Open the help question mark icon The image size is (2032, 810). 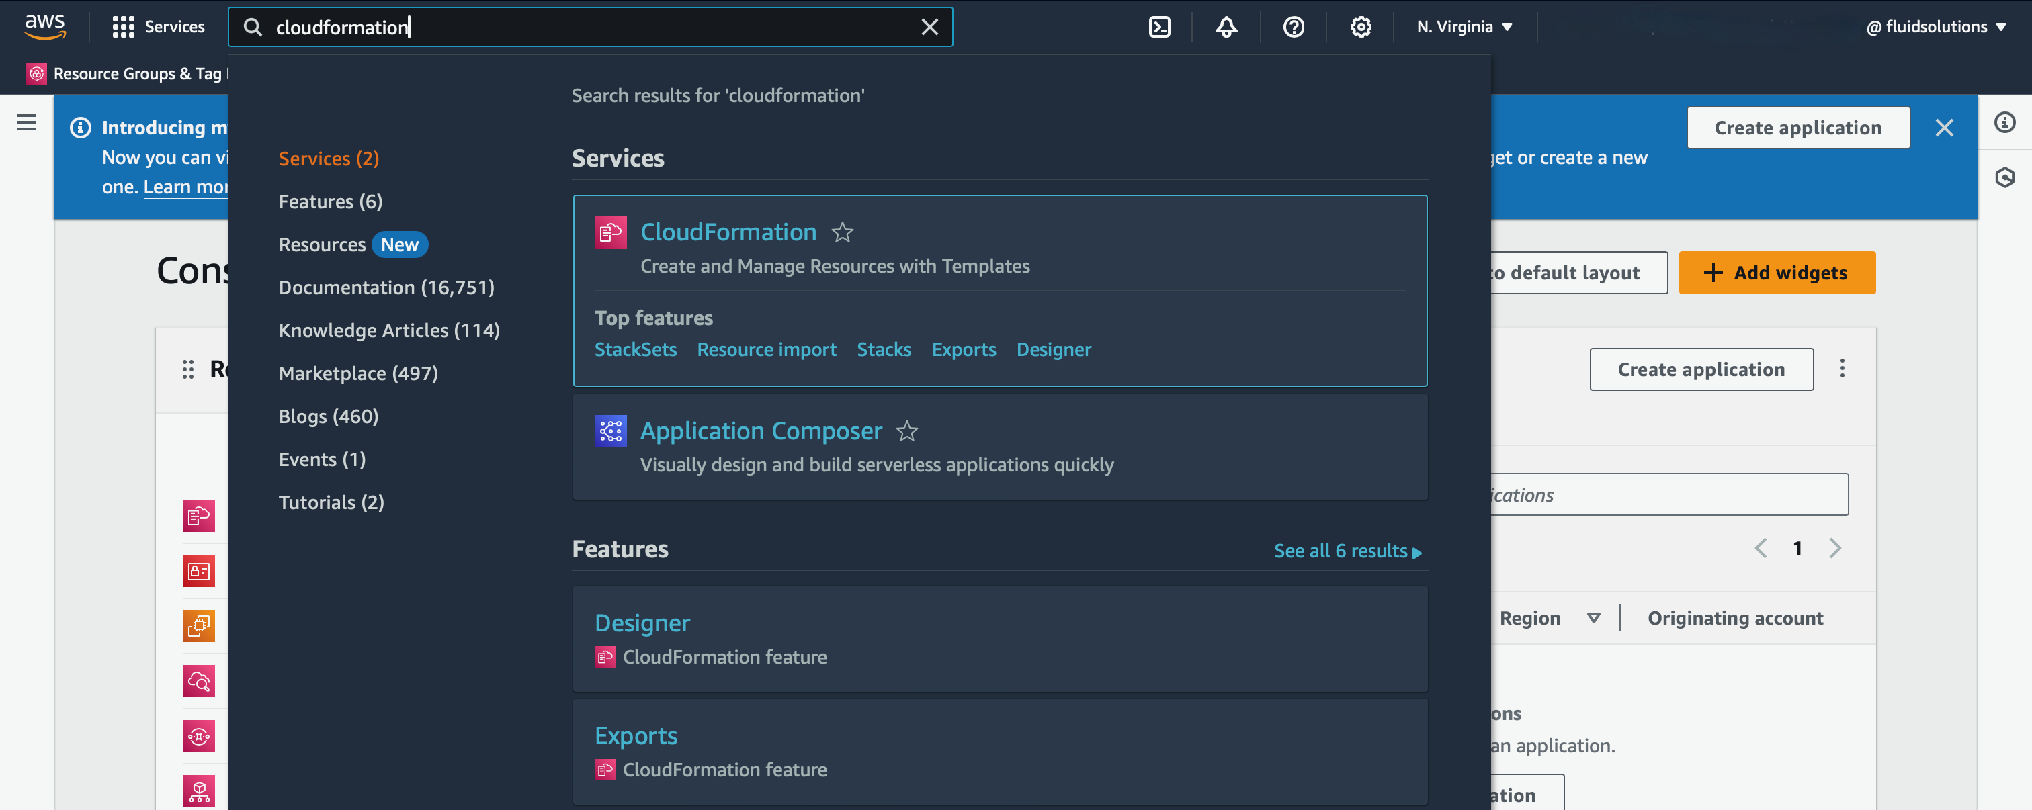tap(1293, 26)
